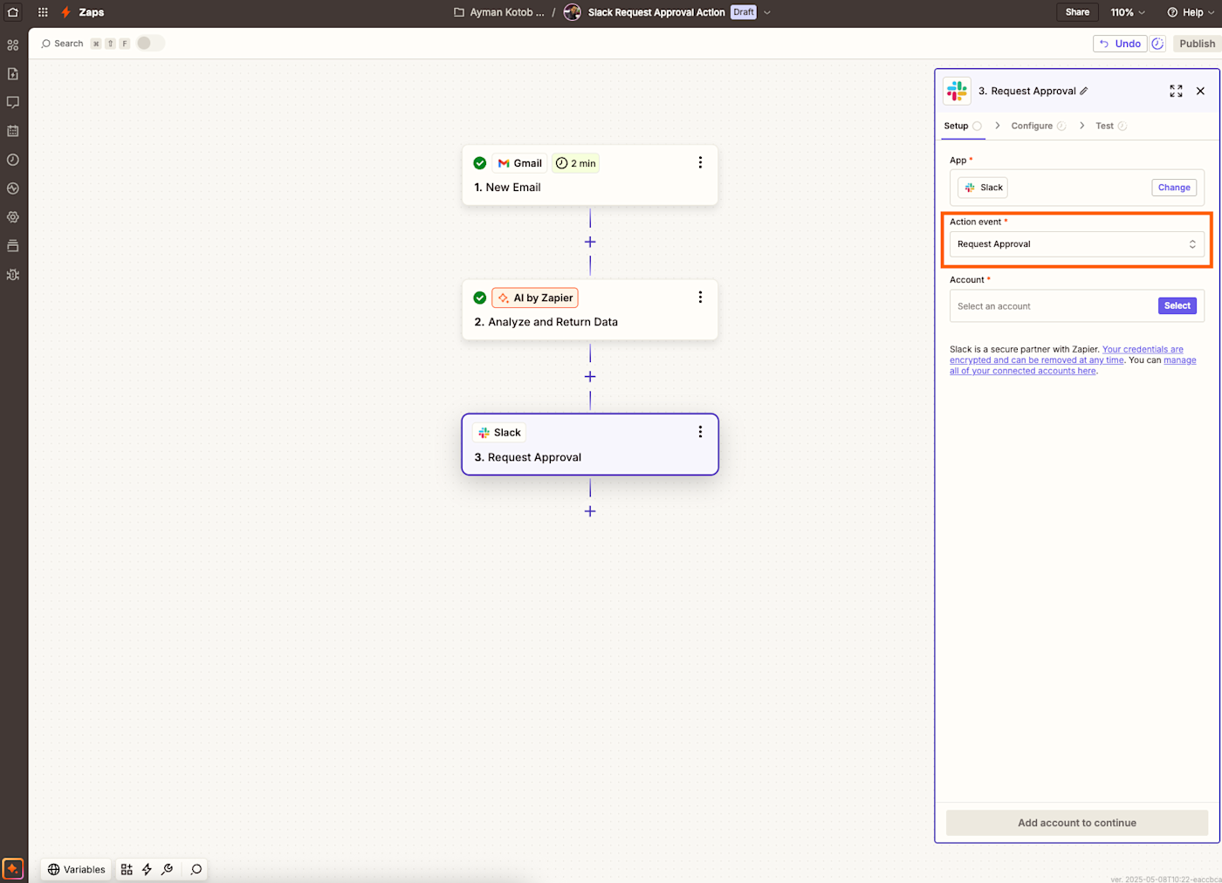Open the pulse status icon in sidebar

13,188
